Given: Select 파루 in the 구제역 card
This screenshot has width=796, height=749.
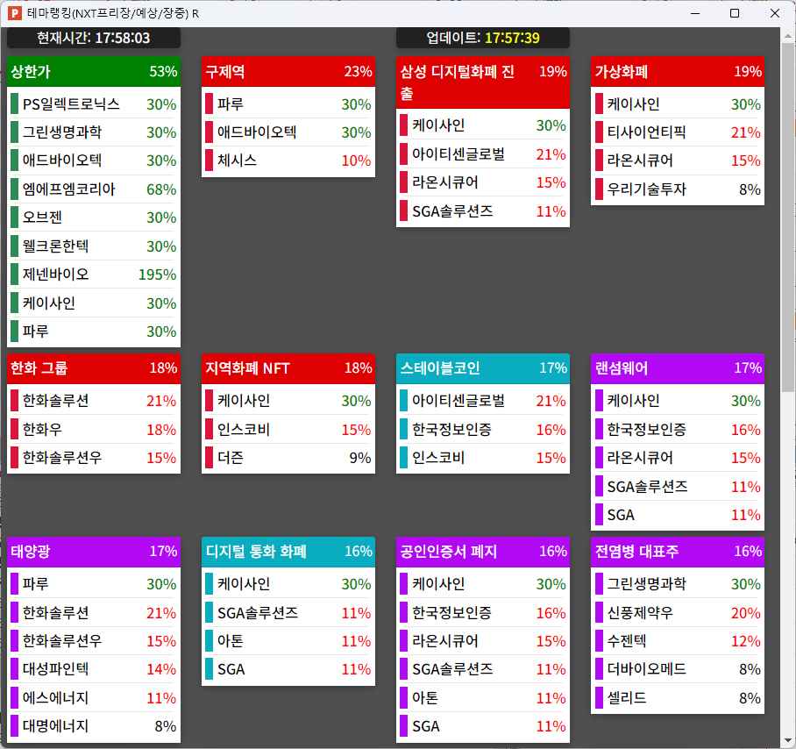Looking at the screenshot, I should tap(288, 104).
